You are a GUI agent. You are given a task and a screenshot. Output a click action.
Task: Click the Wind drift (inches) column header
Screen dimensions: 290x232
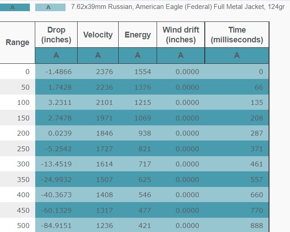tap(181, 35)
